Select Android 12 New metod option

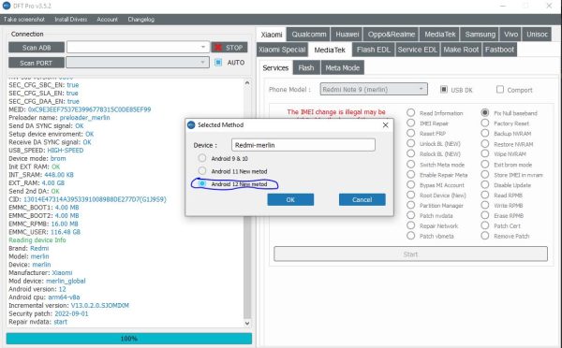202,183
